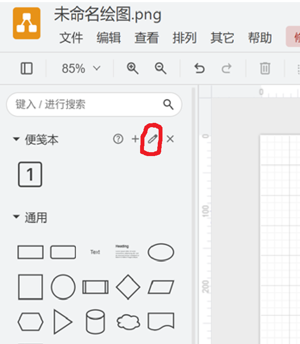Open the 85% zoom level dropdown
The image size is (300, 344).
[x=81, y=68]
